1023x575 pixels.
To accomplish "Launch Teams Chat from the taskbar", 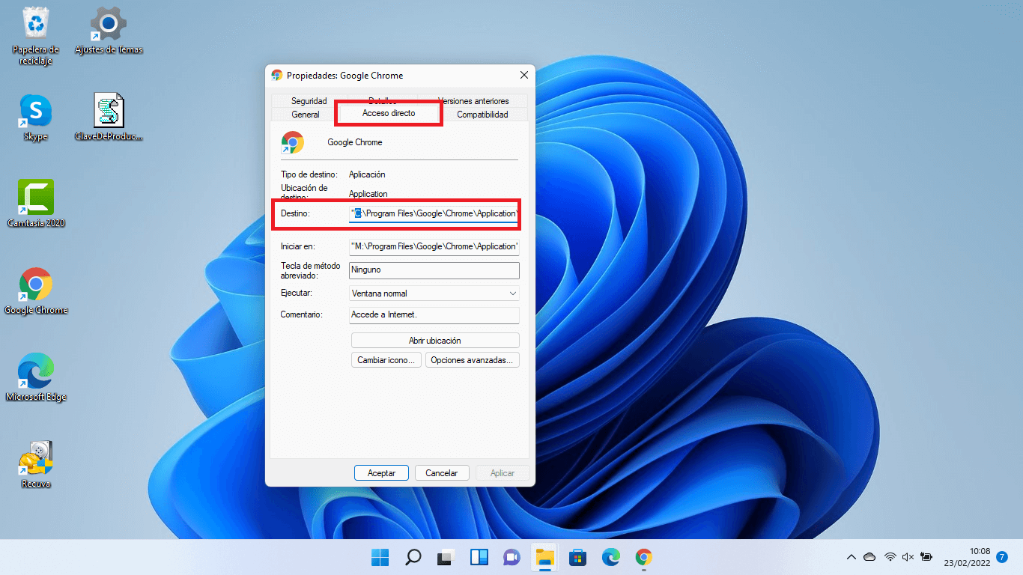I will click(x=512, y=557).
